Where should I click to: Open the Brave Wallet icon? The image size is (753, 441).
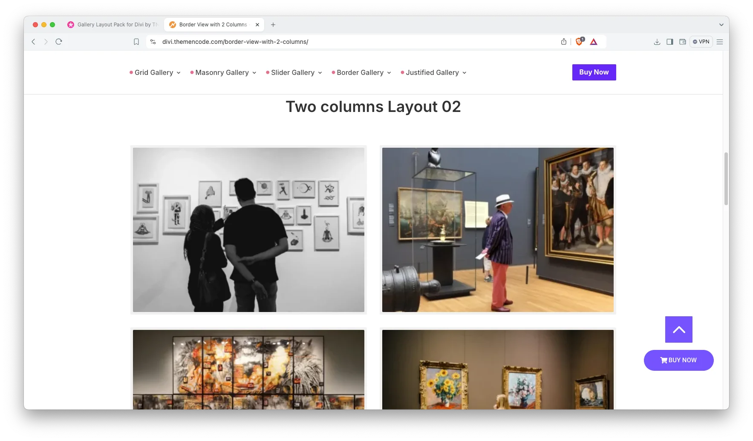682,42
